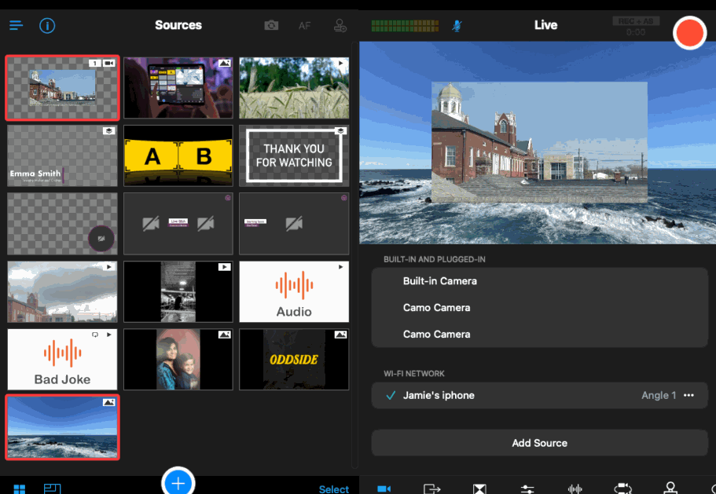
Task: Select the multi-panel layout view icon
Action: point(52,489)
